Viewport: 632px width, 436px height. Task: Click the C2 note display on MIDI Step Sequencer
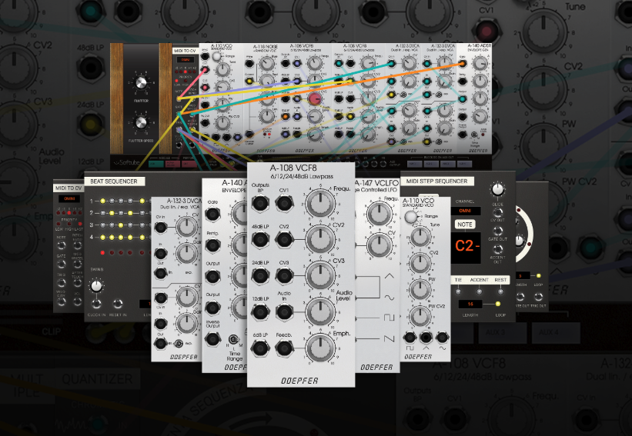(x=466, y=247)
